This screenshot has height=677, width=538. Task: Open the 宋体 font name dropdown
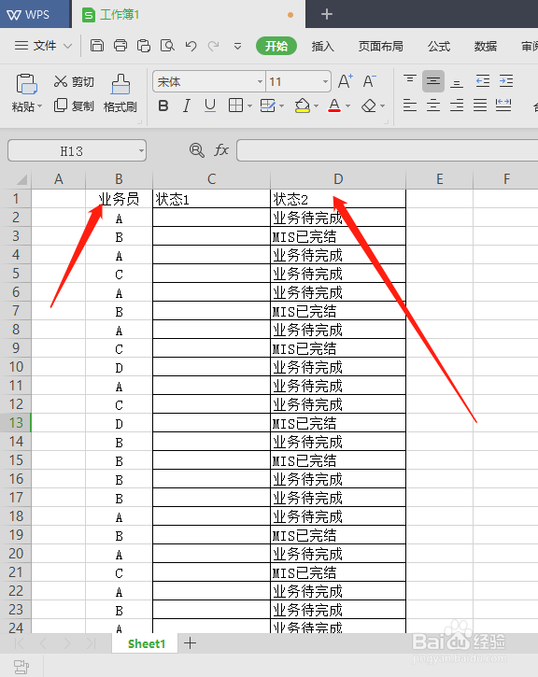[260, 81]
